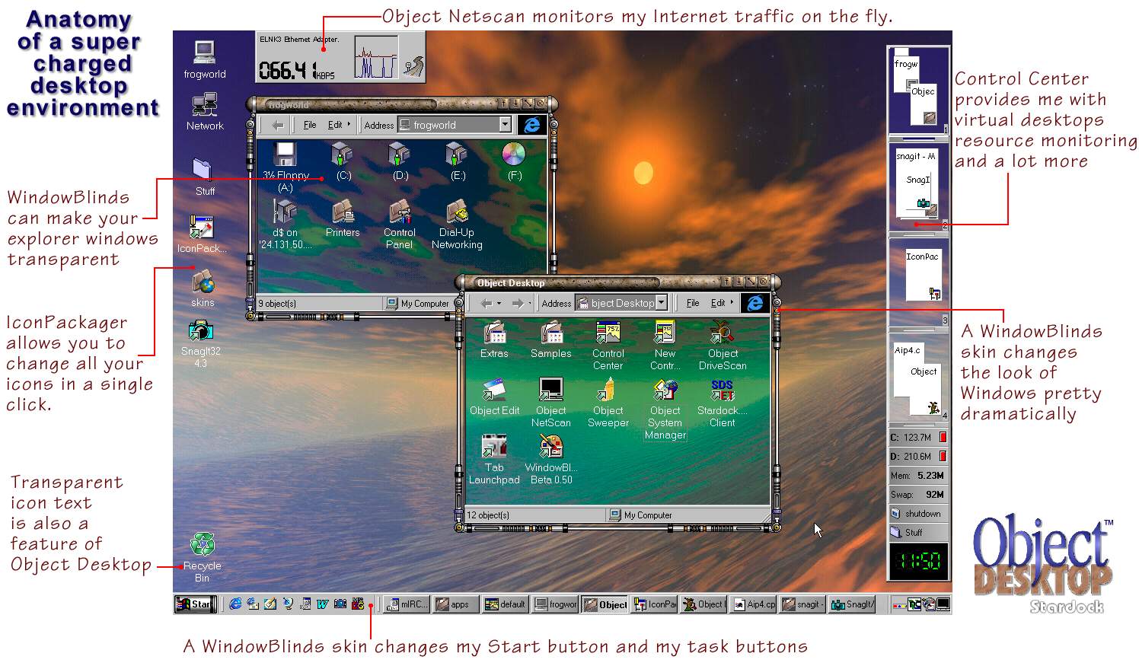Open Edit menu in Object Desktop window
The image size is (1139, 666).
pyautogui.click(x=718, y=303)
